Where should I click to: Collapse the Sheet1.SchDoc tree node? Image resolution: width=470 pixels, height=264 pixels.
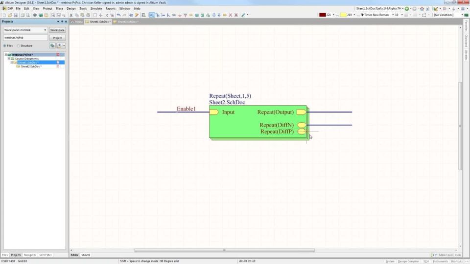click(x=12, y=63)
